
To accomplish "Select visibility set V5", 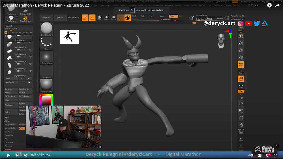I will (x=20, y=33).
